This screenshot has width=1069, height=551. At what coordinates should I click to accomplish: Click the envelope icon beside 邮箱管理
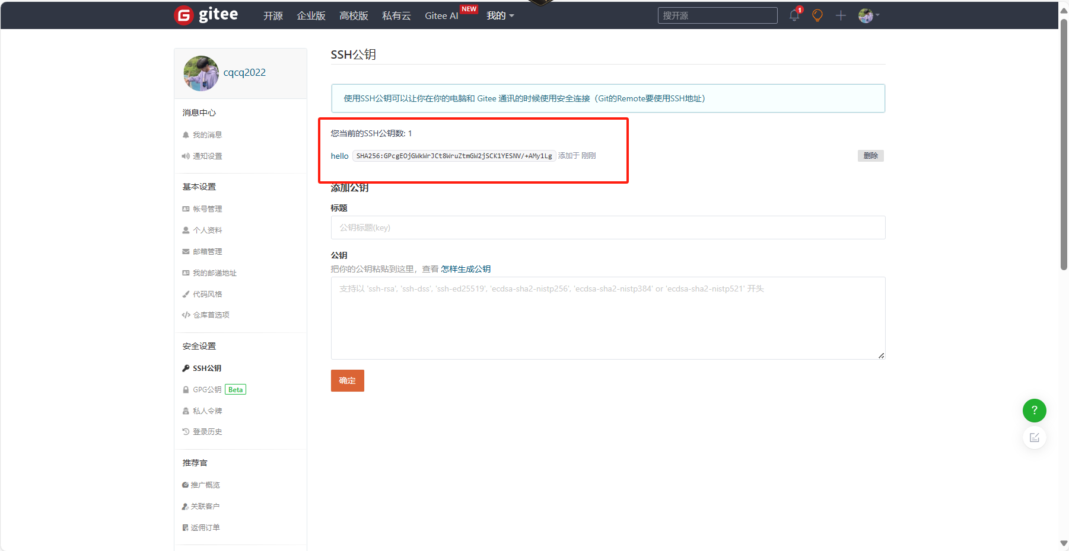186,252
